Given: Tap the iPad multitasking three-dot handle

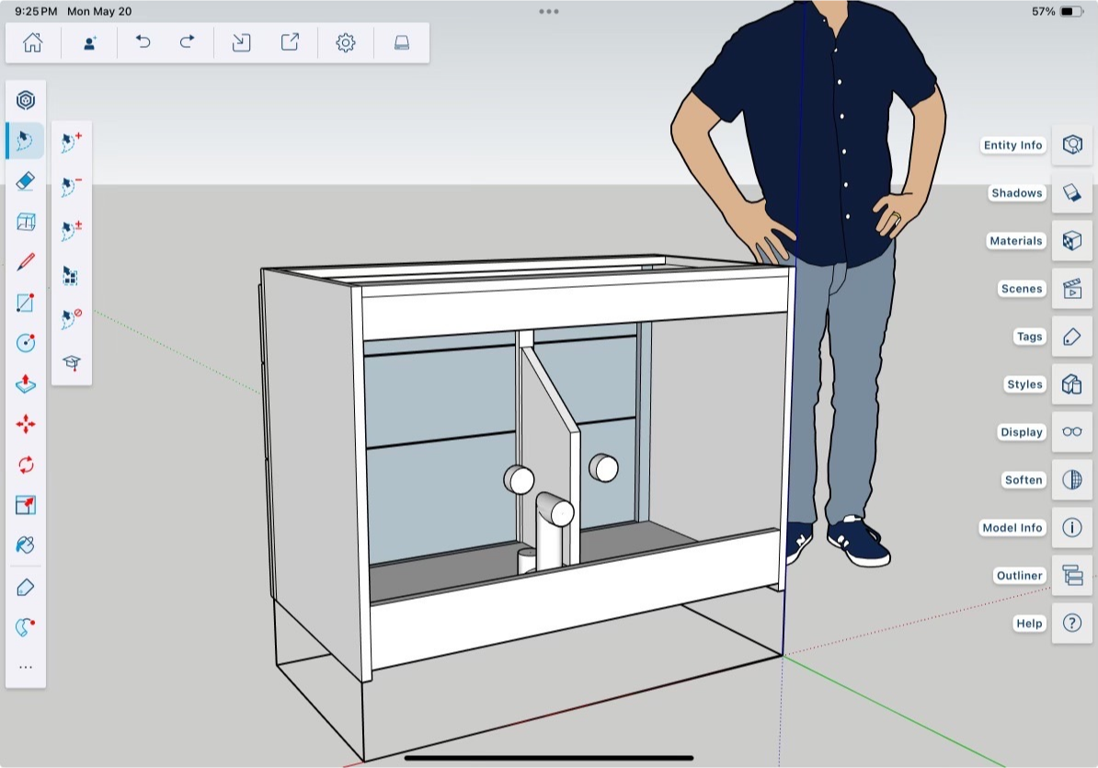Looking at the screenshot, I should (x=549, y=12).
